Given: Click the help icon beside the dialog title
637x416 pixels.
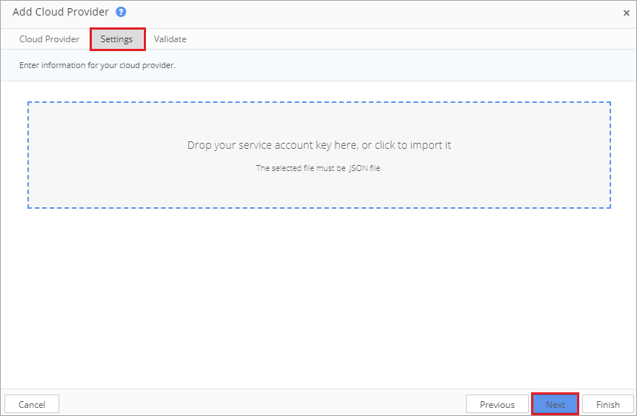Looking at the screenshot, I should [x=121, y=12].
